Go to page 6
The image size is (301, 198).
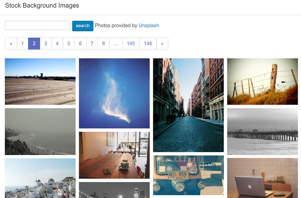click(80, 44)
